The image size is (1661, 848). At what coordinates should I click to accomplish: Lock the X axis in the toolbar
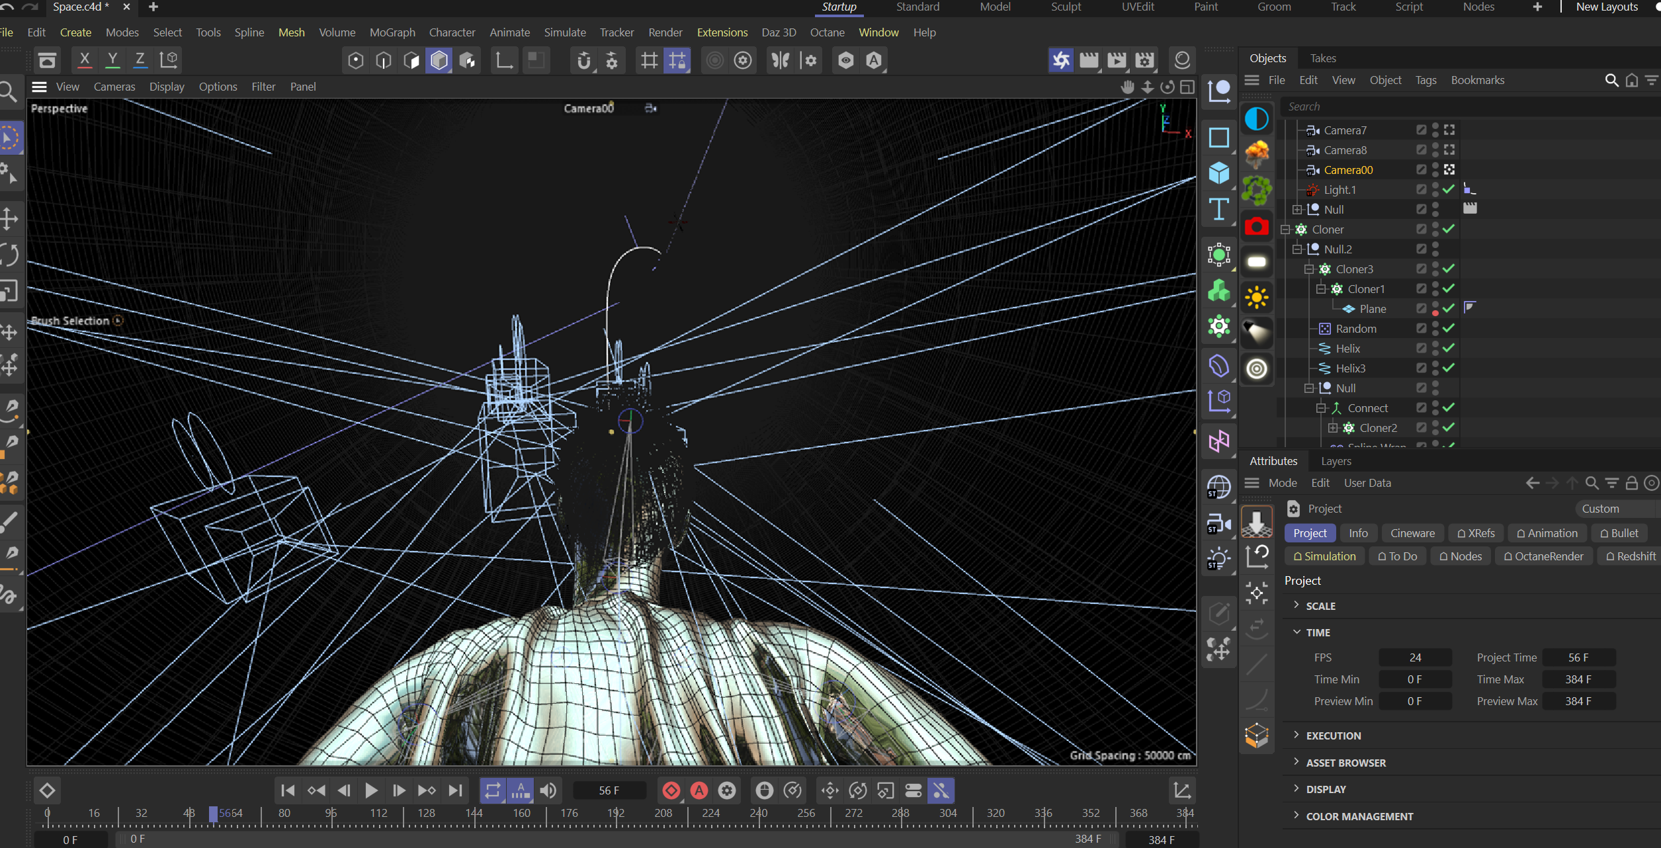84,60
